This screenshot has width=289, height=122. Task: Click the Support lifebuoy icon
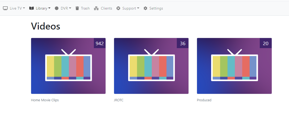click(118, 8)
